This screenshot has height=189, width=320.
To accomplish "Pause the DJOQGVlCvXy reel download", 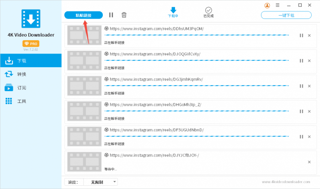I will point(301,61).
